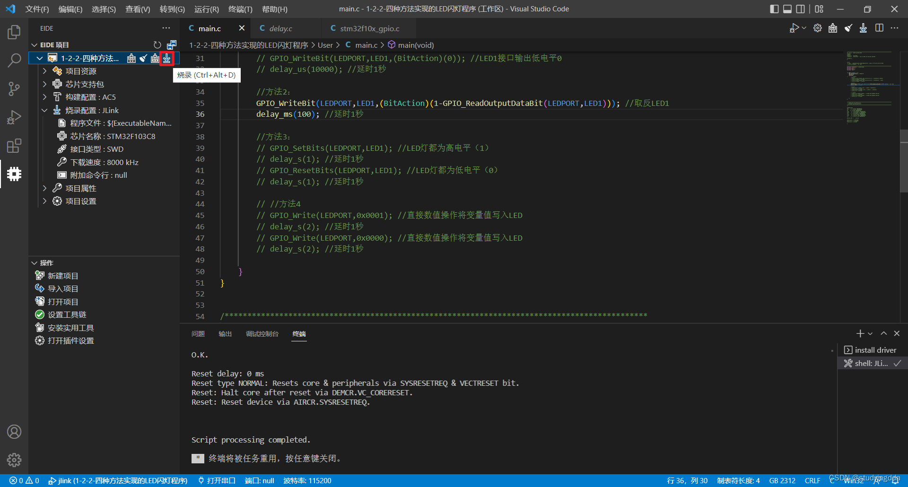Click 导入项目 operation
Image resolution: width=908 pixels, height=487 pixels.
pos(63,288)
